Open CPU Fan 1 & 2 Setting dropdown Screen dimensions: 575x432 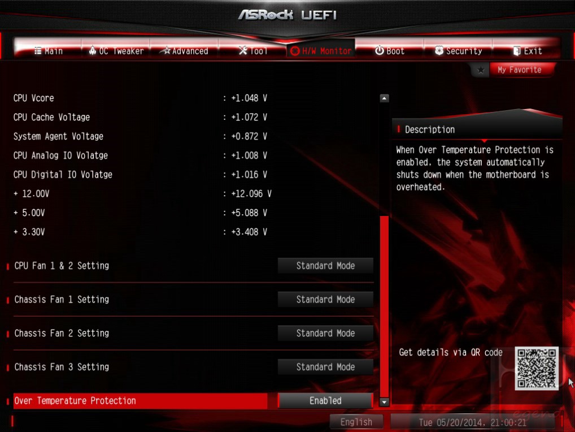325,265
